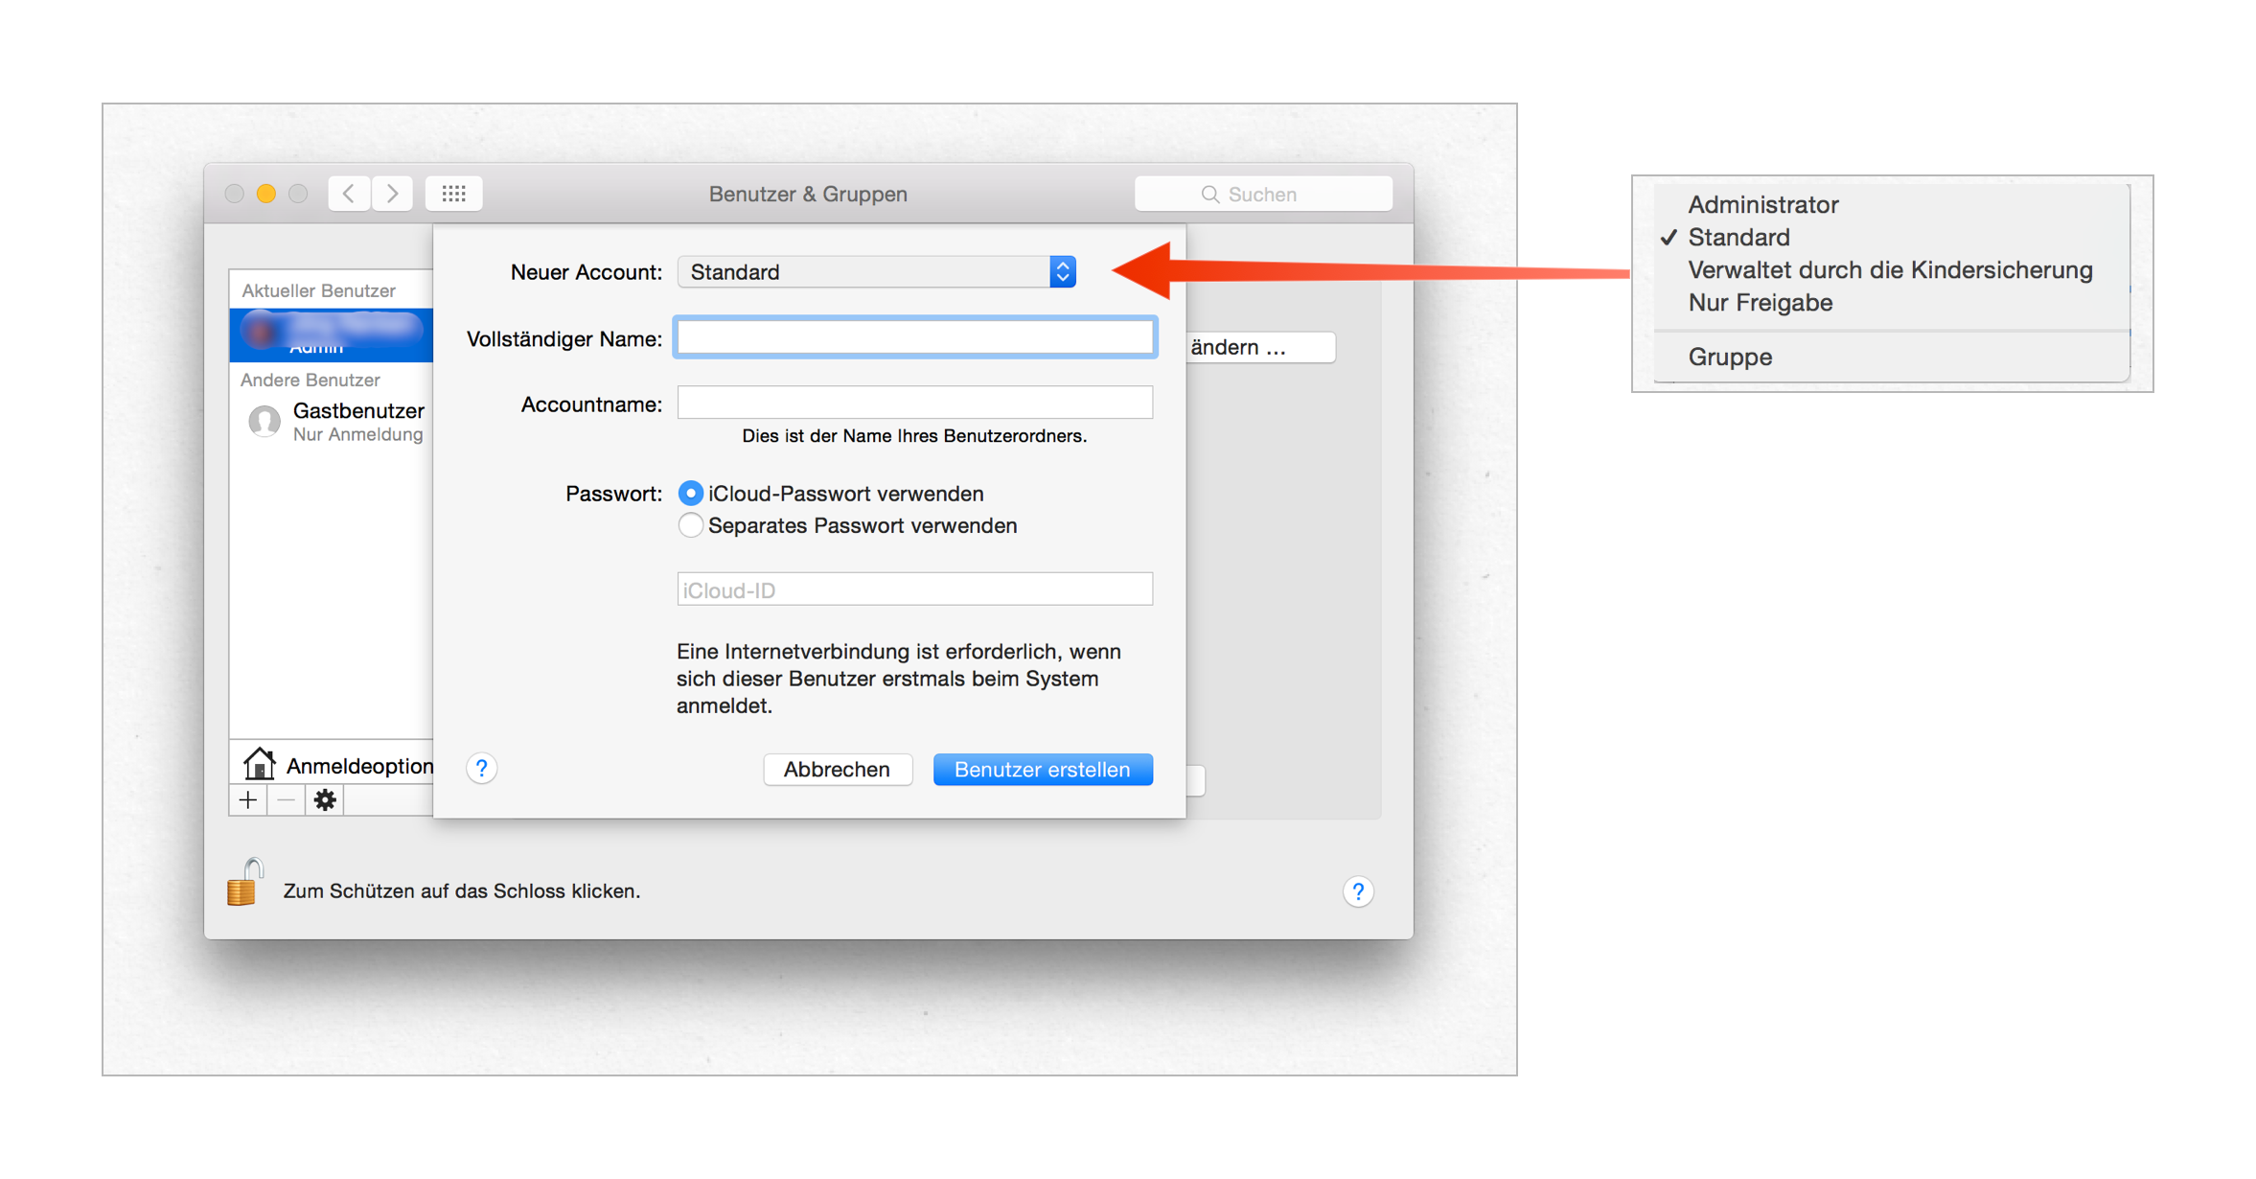Click the back arrow in the toolbar

(x=348, y=193)
